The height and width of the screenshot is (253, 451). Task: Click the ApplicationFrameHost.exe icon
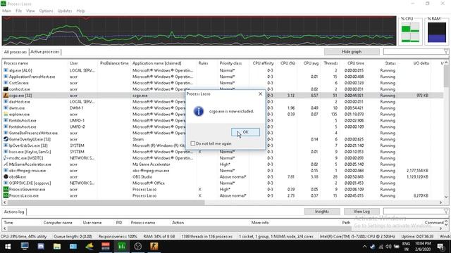pos(6,77)
